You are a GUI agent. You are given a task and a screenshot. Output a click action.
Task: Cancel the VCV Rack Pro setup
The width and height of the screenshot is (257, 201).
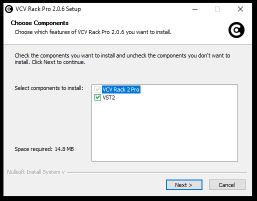point(227,185)
